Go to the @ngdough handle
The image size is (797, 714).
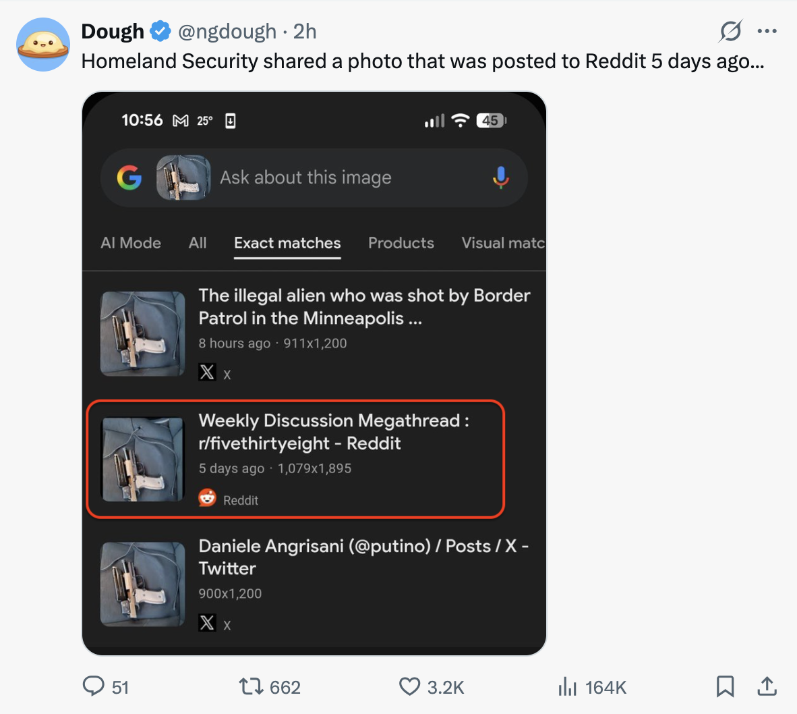click(x=227, y=31)
